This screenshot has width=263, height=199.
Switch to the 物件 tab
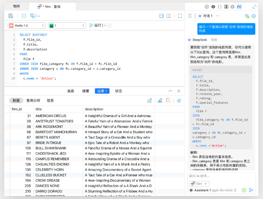coord(17,6)
